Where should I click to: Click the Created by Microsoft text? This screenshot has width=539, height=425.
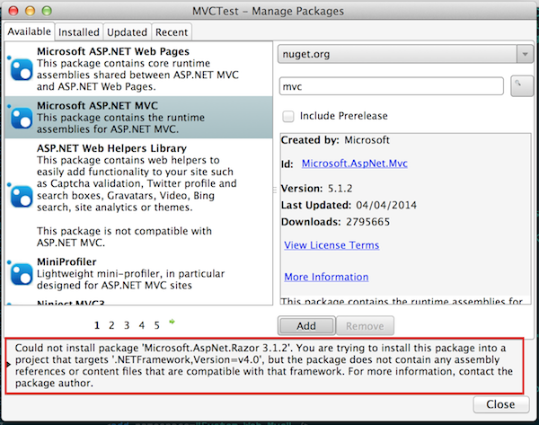coord(335,140)
